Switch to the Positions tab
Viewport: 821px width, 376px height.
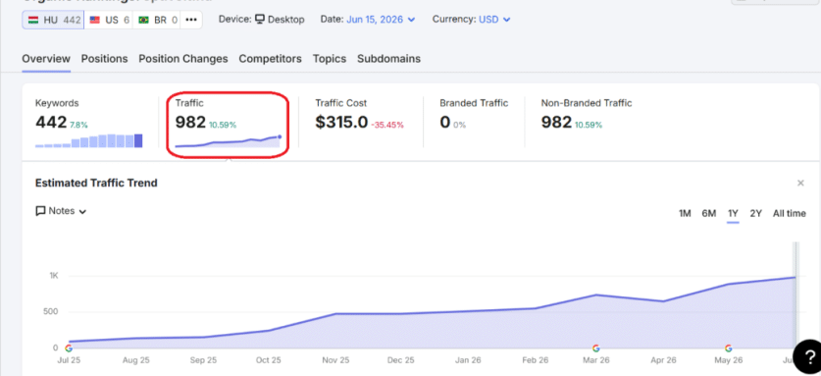[104, 59]
